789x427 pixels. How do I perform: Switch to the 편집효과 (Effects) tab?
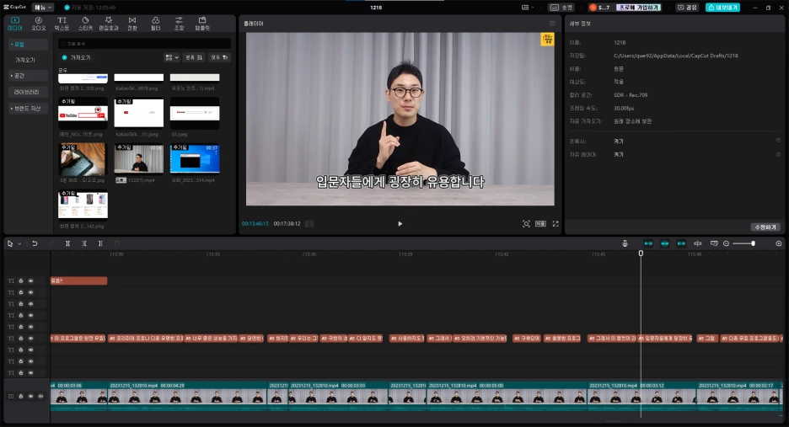pyautogui.click(x=108, y=24)
